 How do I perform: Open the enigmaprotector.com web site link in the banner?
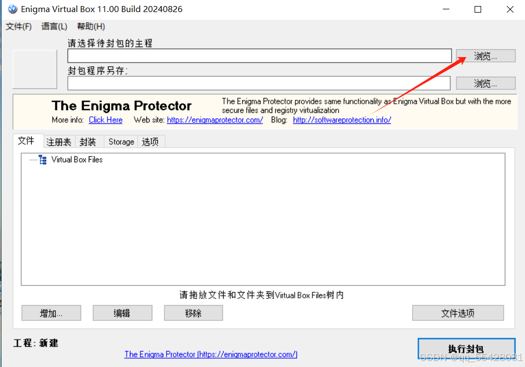(x=215, y=120)
